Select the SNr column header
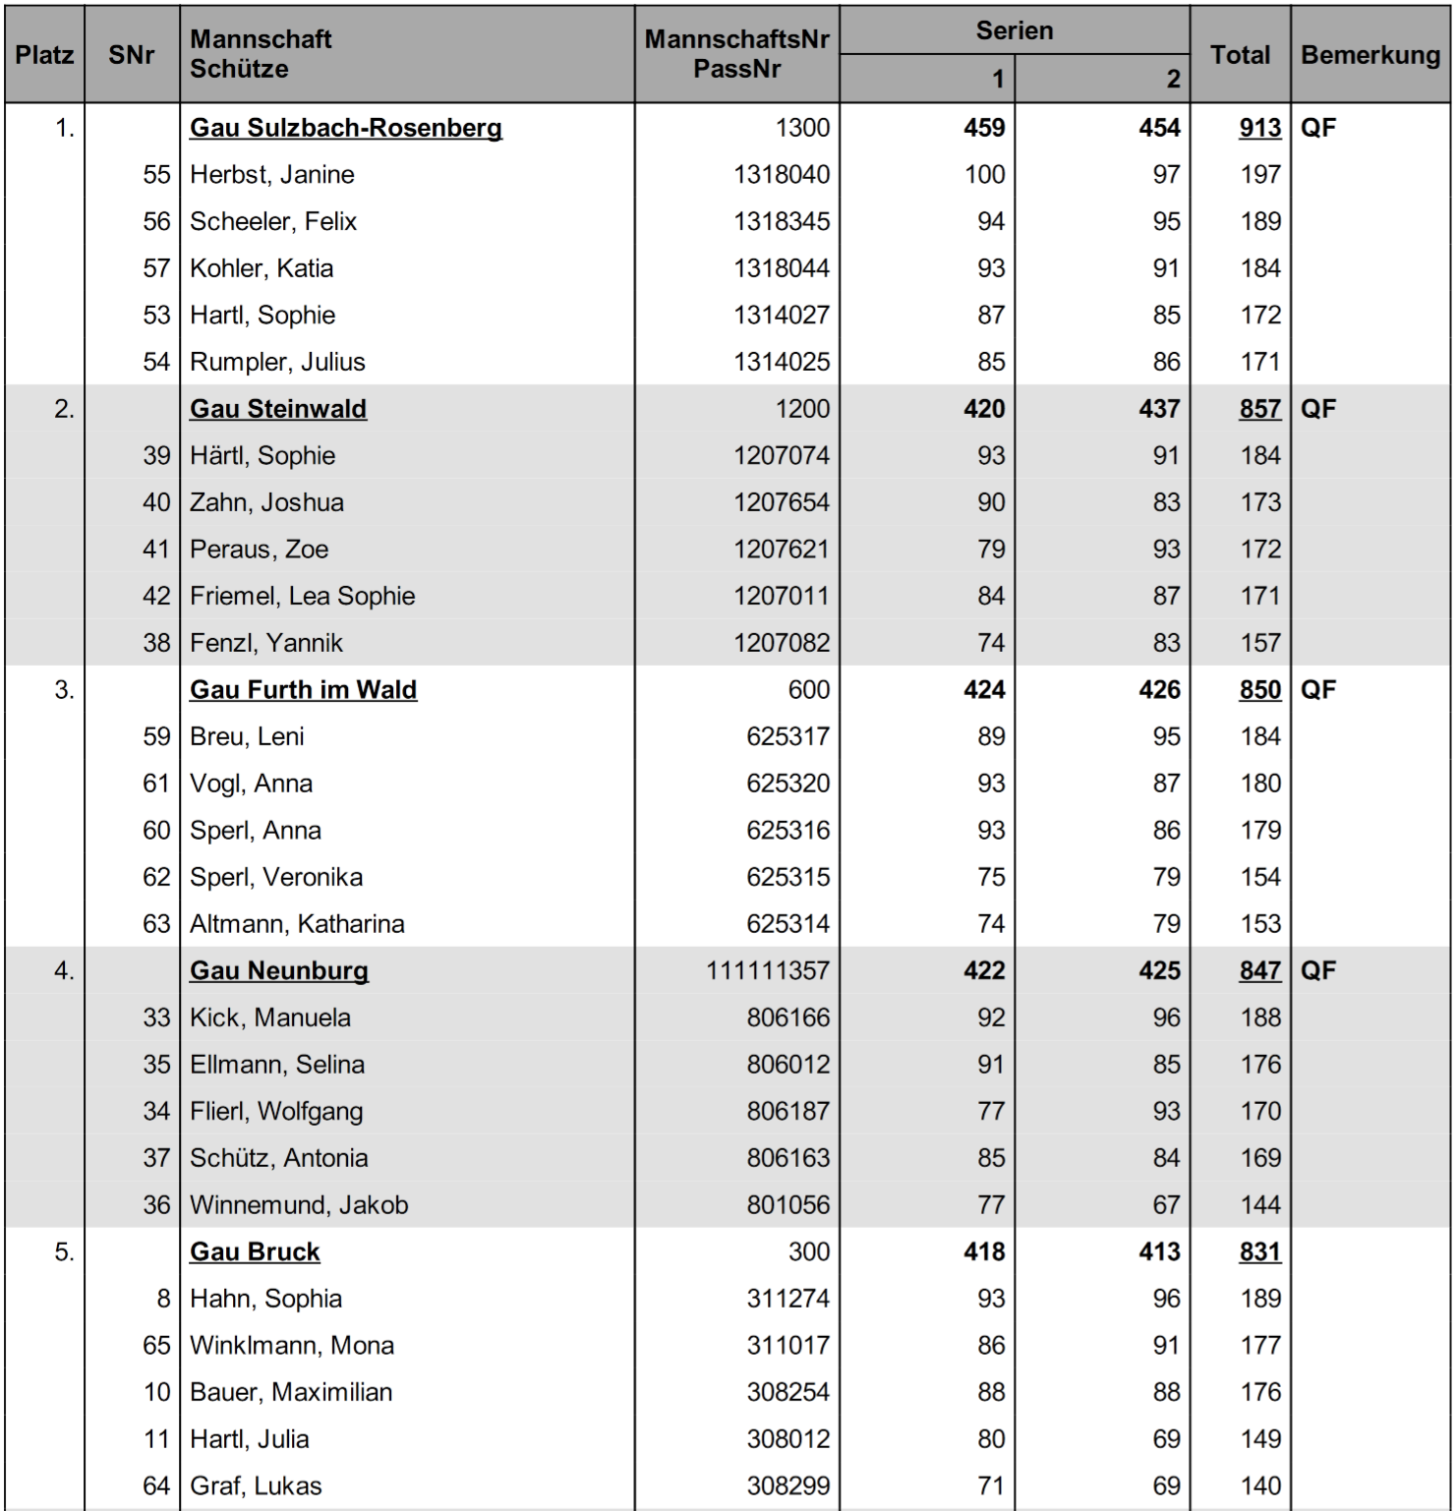Image resolution: width=1456 pixels, height=1511 pixels. pos(132,55)
